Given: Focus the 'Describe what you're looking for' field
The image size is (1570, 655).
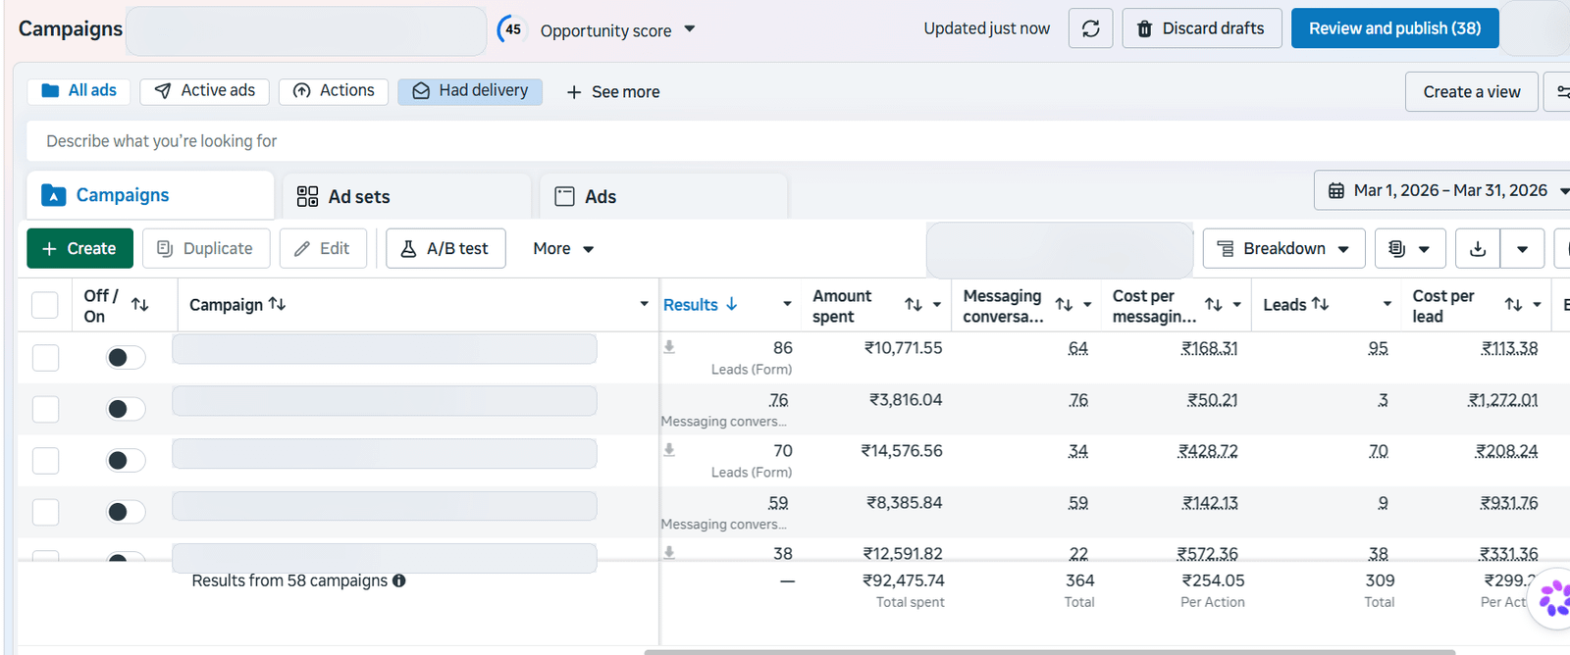Looking at the screenshot, I should 798,141.
